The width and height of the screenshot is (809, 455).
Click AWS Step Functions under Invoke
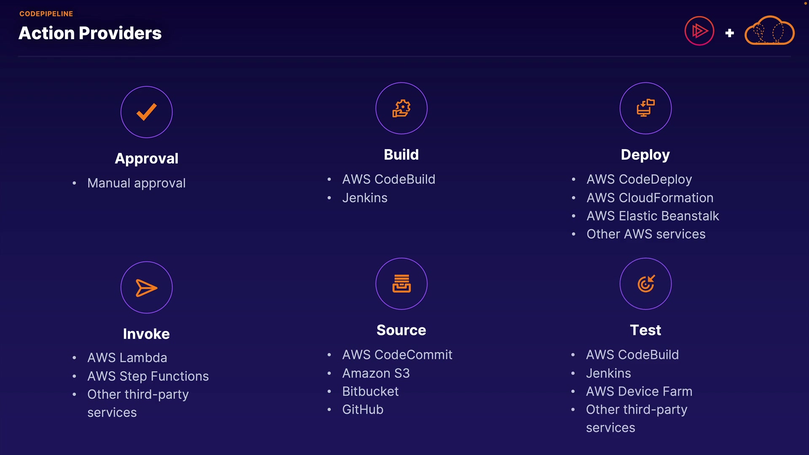[x=148, y=376]
